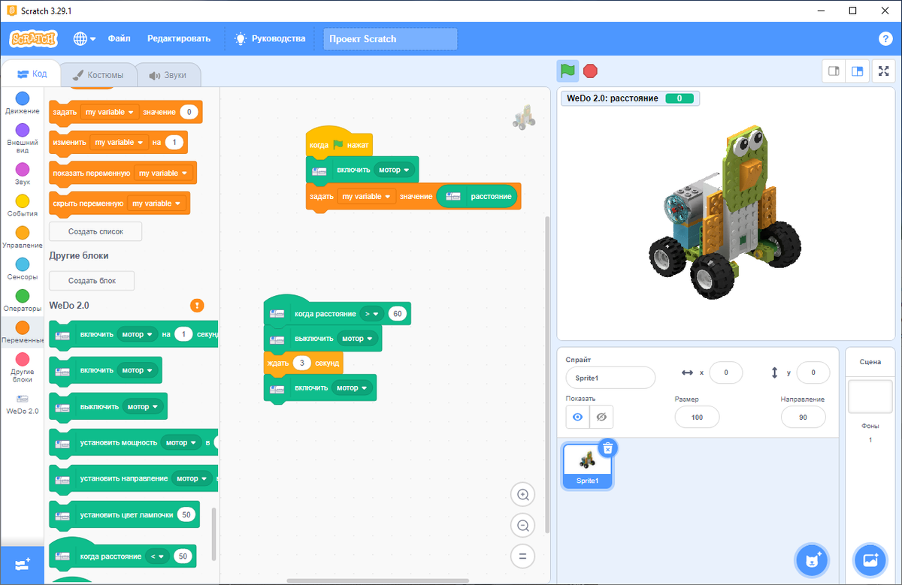
Task: Open the choose a sprite cat button
Action: click(813, 560)
